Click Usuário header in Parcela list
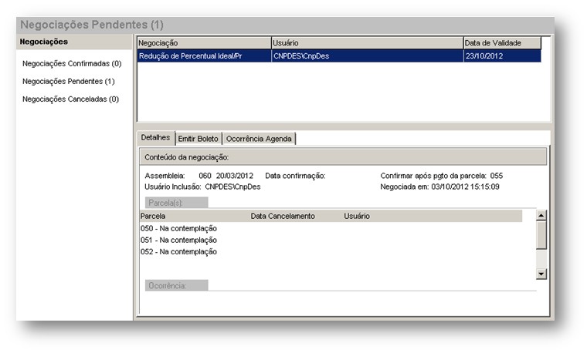 coord(357,216)
